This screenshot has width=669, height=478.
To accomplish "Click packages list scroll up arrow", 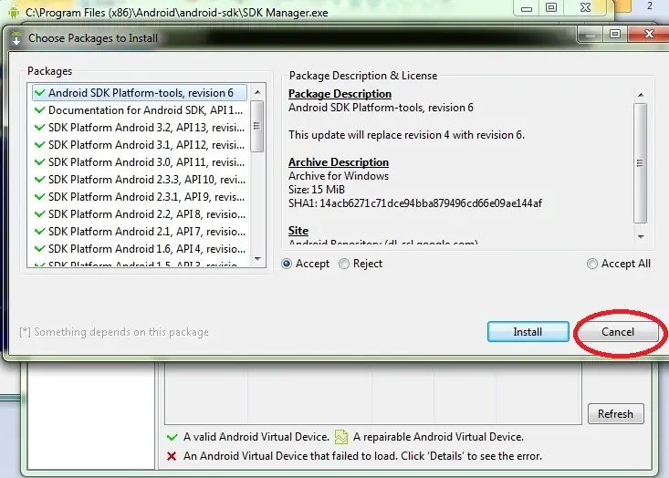I will point(257,92).
